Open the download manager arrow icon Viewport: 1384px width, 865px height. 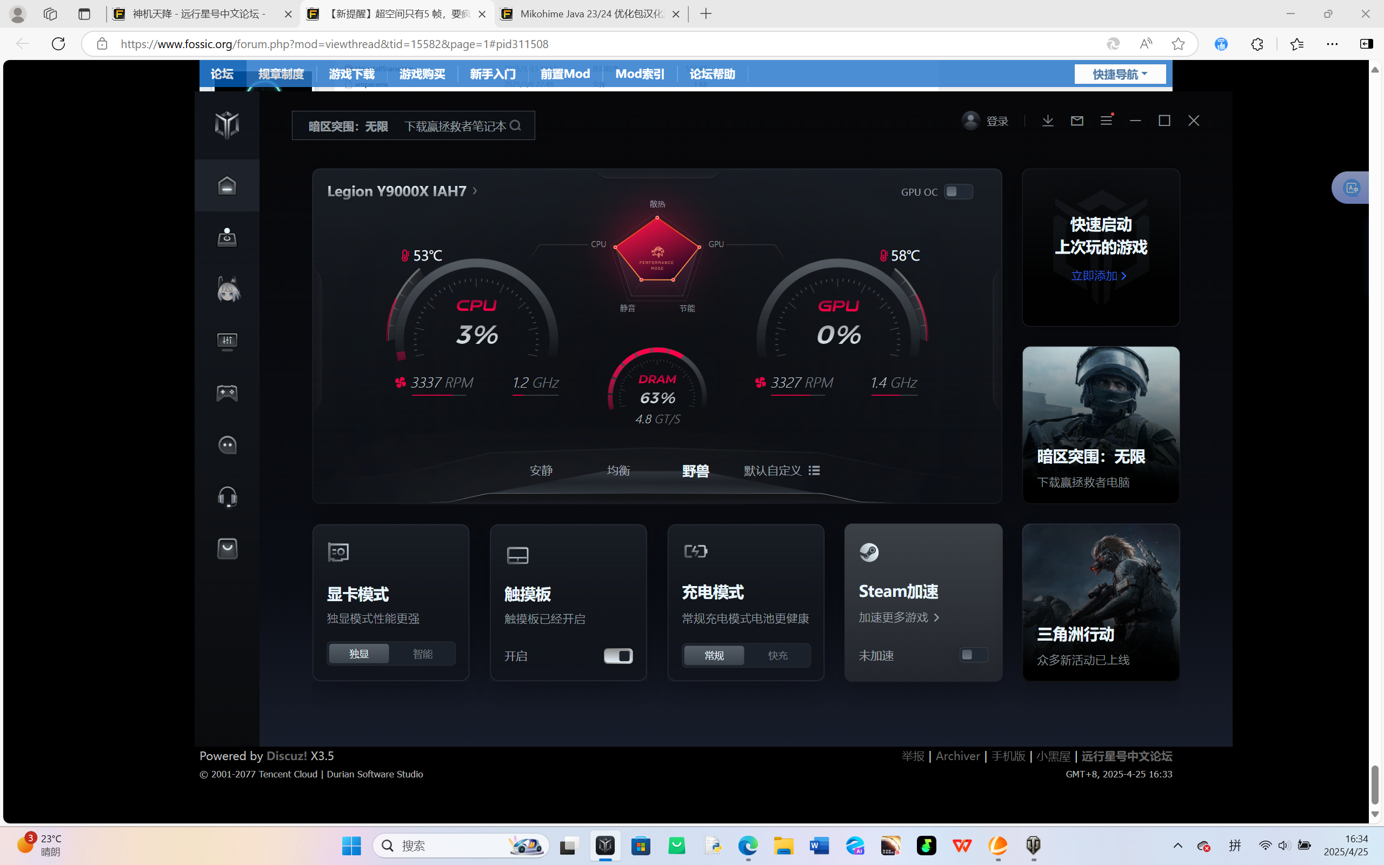coord(1047,121)
